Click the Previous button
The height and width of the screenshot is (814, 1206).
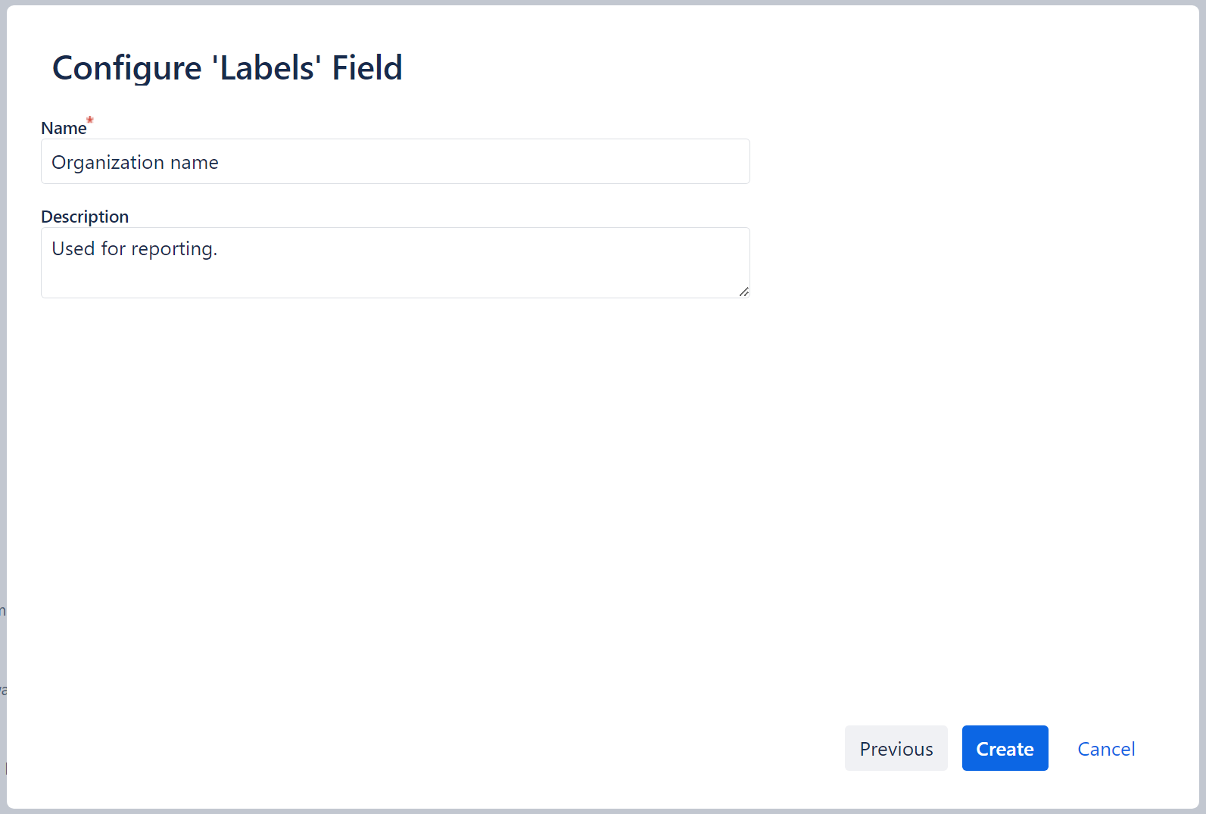click(896, 748)
